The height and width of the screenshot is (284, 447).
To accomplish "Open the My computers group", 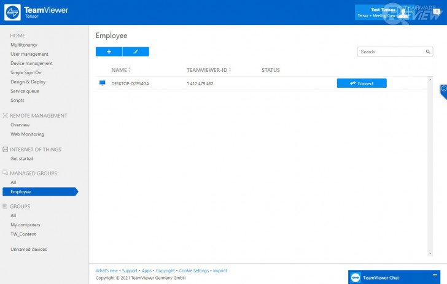I will pyautogui.click(x=25, y=225).
